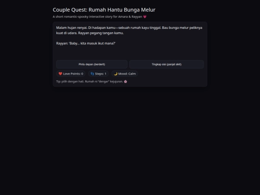Click the crescent moon icon beside Mood
This screenshot has height=195, width=260.
116,74
